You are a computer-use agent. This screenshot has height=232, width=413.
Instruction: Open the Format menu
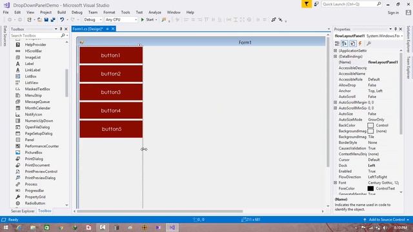coord(109,12)
